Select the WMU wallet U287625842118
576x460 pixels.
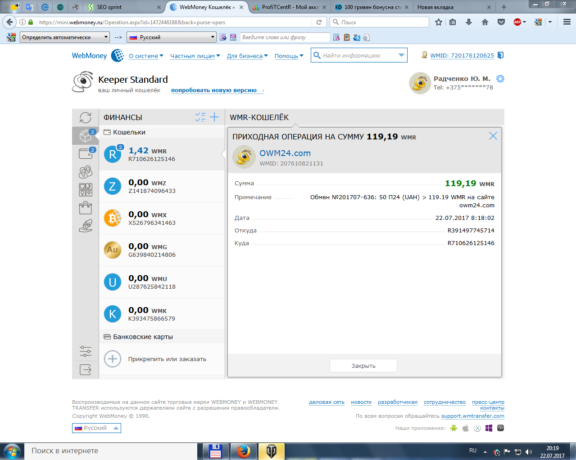click(x=162, y=282)
